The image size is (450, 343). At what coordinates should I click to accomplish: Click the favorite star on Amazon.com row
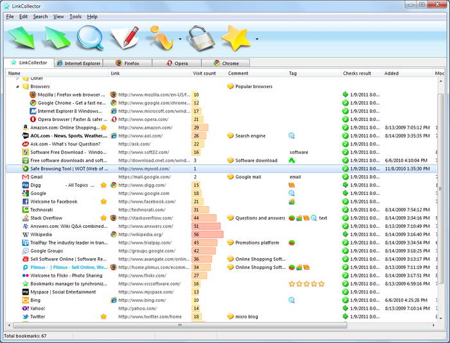coord(104,127)
